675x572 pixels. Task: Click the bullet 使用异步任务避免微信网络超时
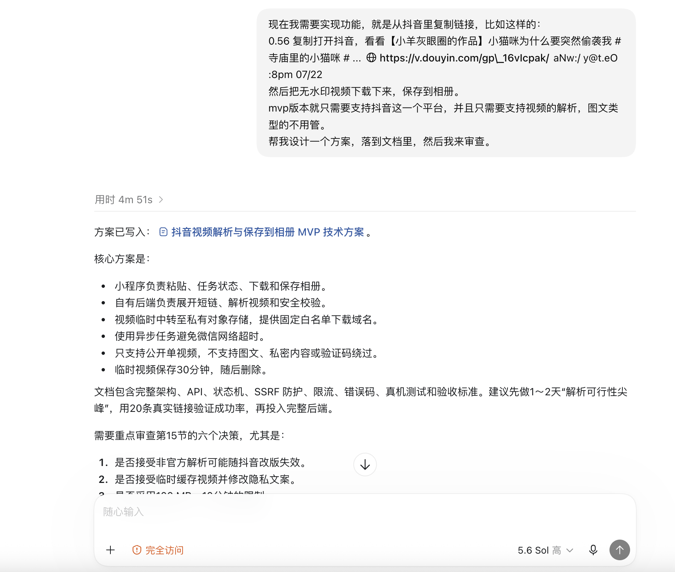190,336
